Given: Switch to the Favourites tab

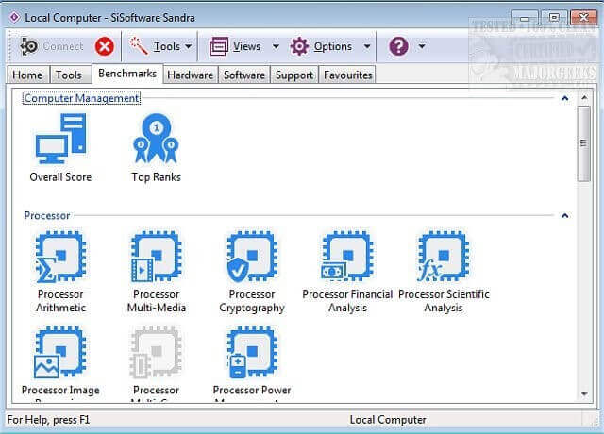Looking at the screenshot, I should (347, 75).
